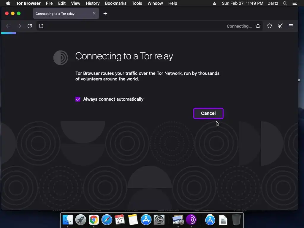This screenshot has height=228, width=304.
Task: Open the Help menu
Action: (172, 3)
